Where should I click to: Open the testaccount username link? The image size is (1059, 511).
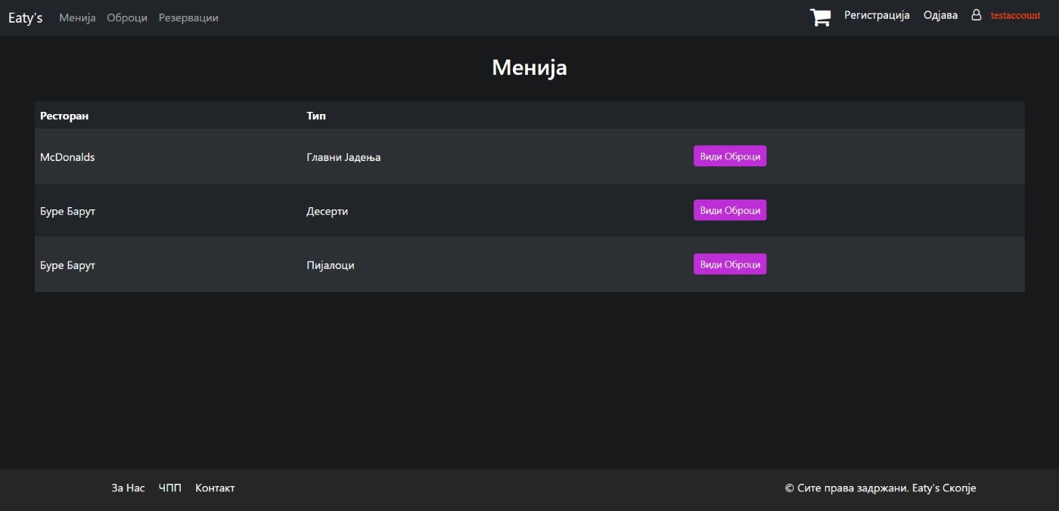[x=1015, y=15]
